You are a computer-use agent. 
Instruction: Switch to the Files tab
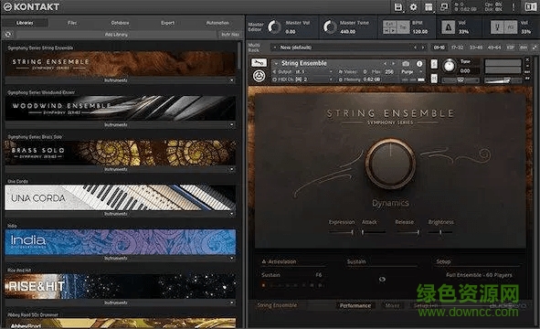tap(72, 23)
